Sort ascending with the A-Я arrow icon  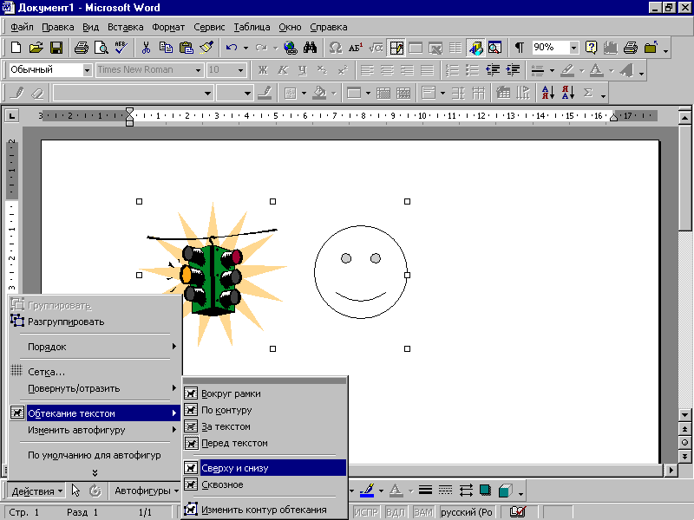point(548,93)
